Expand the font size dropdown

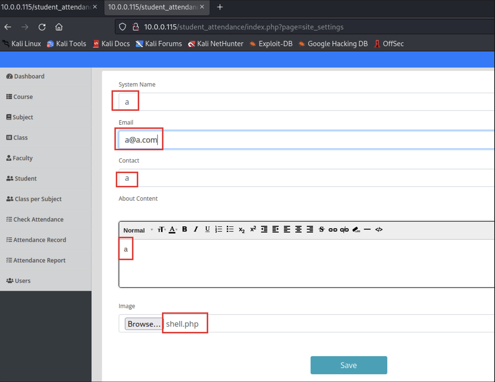pyautogui.click(x=161, y=229)
